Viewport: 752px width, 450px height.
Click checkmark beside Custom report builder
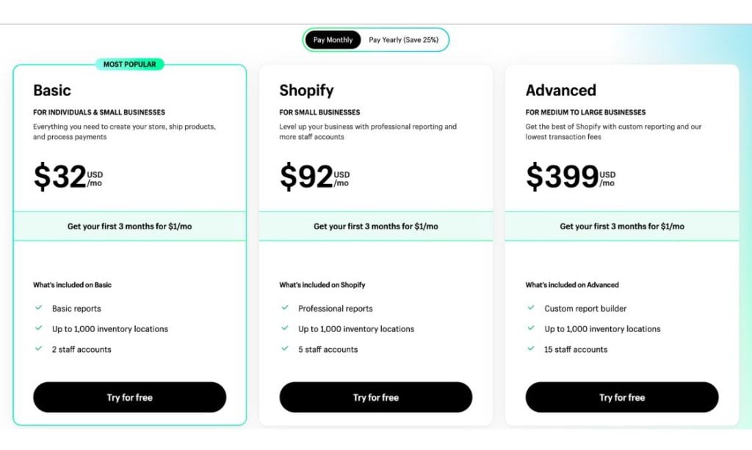click(x=530, y=309)
